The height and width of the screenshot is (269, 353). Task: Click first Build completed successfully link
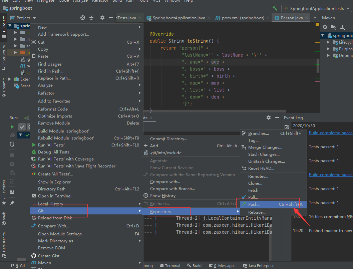click(331, 133)
